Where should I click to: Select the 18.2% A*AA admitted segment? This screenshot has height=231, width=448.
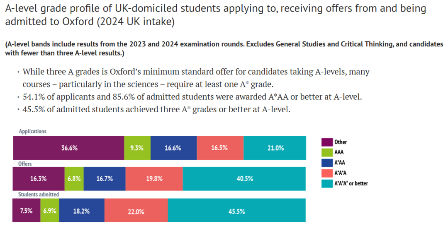tap(82, 210)
